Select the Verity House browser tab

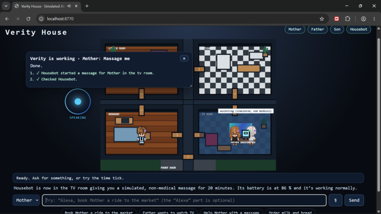(46, 6)
